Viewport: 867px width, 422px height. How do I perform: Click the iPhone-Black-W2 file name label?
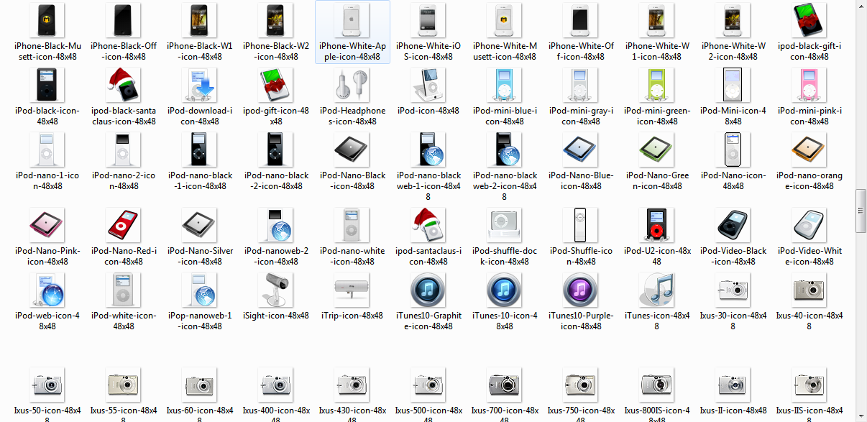click(x=276, y=51)
